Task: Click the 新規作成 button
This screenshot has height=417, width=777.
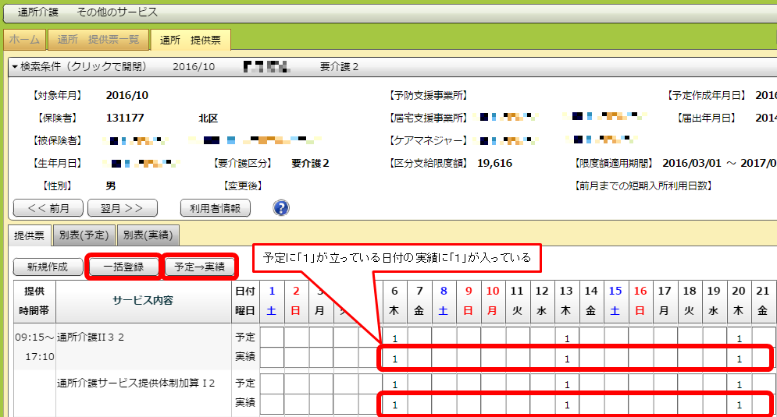Action: point(48,267)
